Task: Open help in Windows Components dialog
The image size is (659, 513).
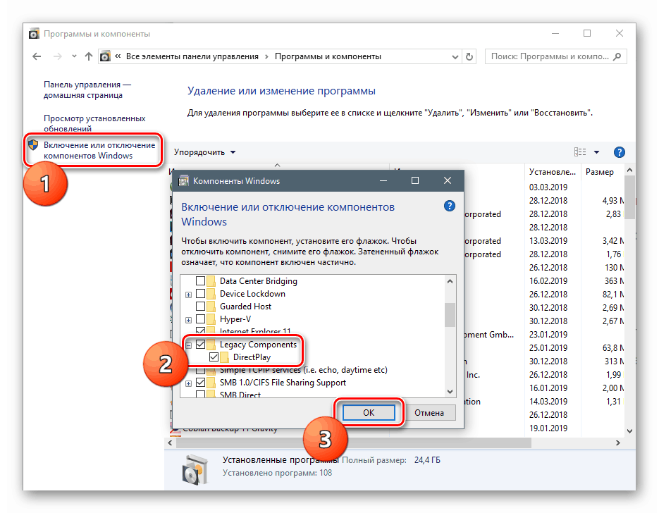Action: pos(449,206)
